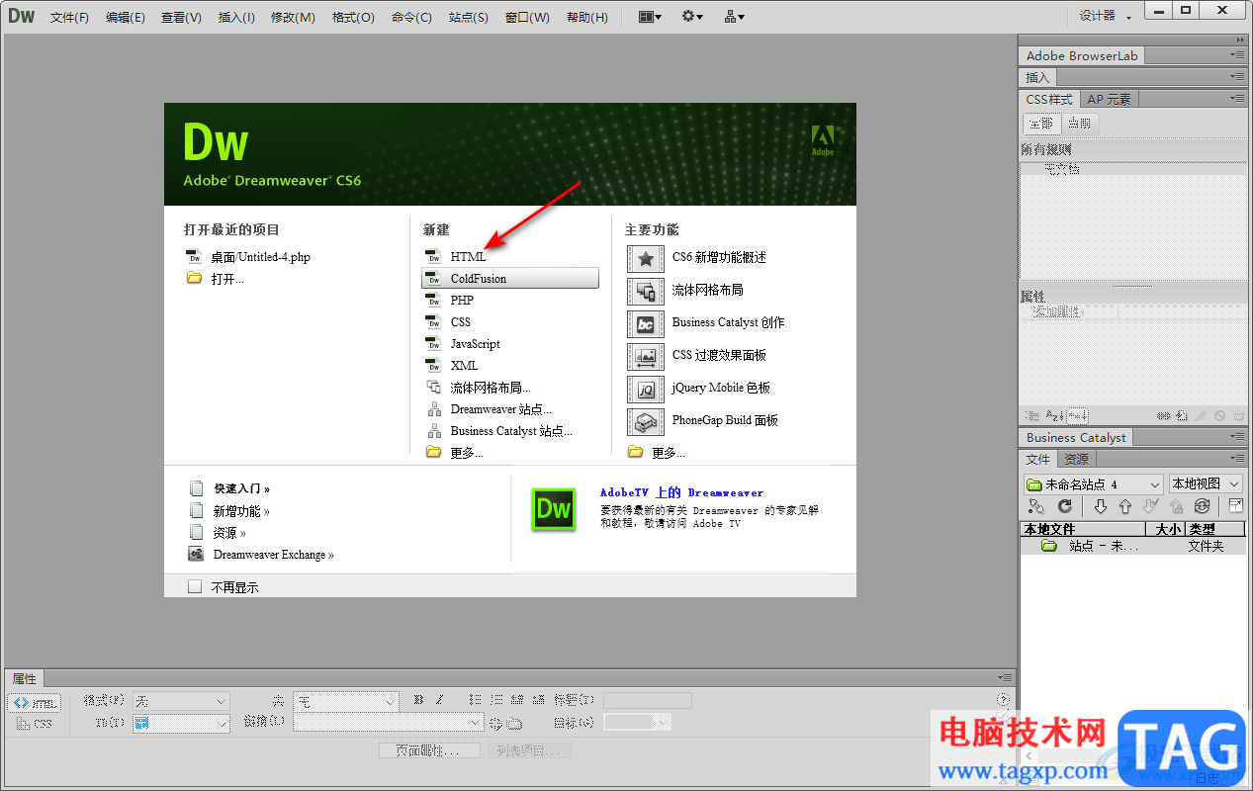Image resolution: width=1253 pixels, height=791 pixels.
Task: Open the Business Catalyst panel tab
Action: 1076,437
